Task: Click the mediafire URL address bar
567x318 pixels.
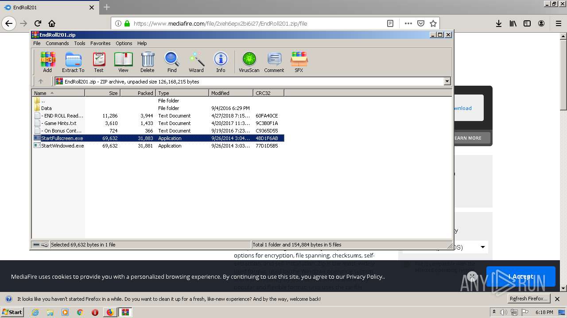Action: (257, 23)
